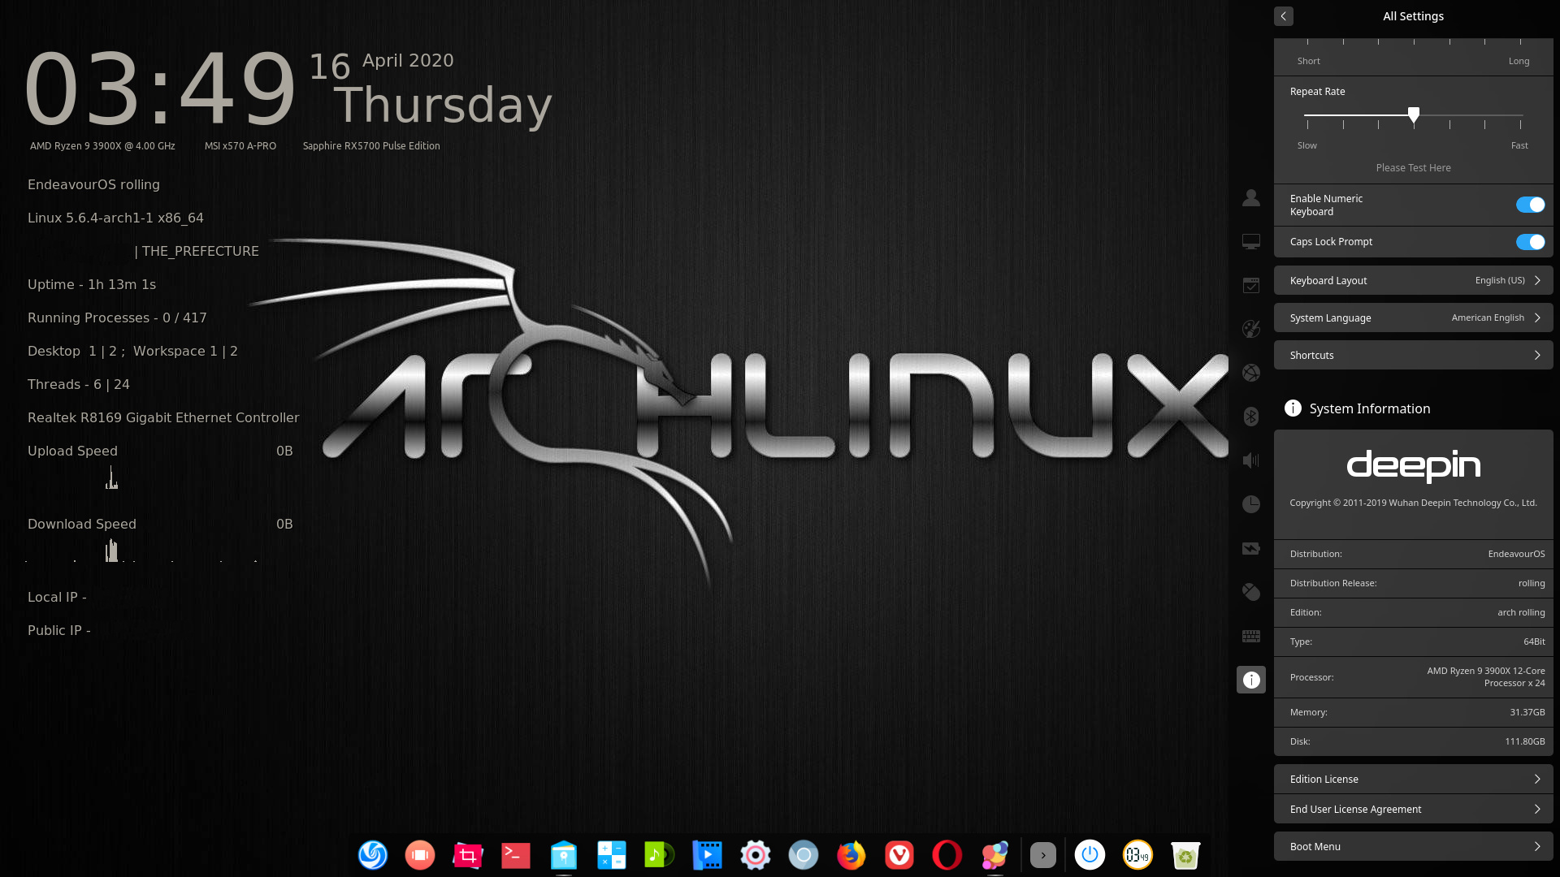The height and width of the screenshot is (877, 1560).
Task: Open End User License Agreement row
Action: click(x=1413, y=809)
